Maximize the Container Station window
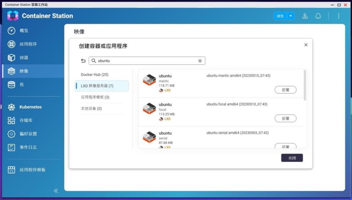 pyautogui.click(x=339, y=5)
